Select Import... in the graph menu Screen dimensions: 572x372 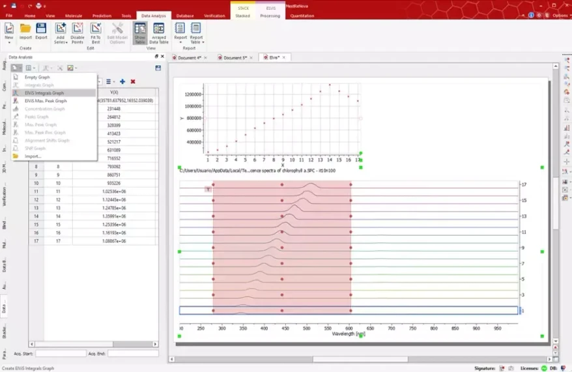(x=54, y=156)
